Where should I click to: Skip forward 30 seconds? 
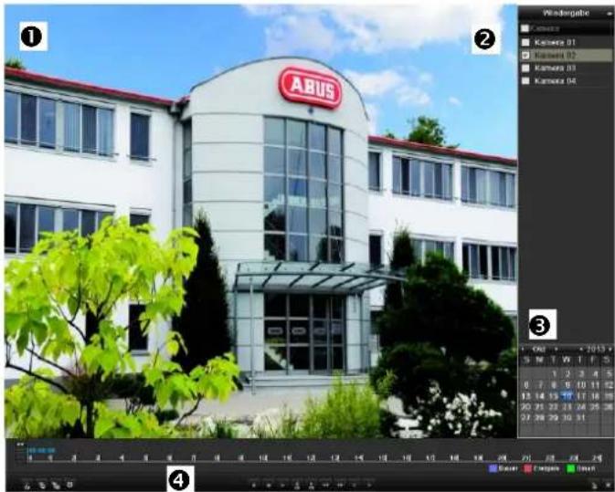(x=311, y=486)
